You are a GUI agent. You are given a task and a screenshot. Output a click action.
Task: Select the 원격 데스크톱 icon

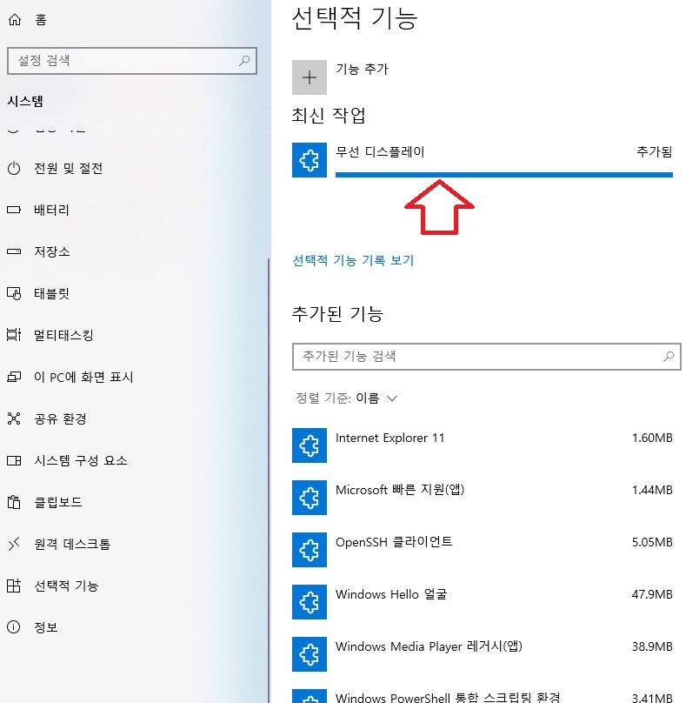coord(16,544)
